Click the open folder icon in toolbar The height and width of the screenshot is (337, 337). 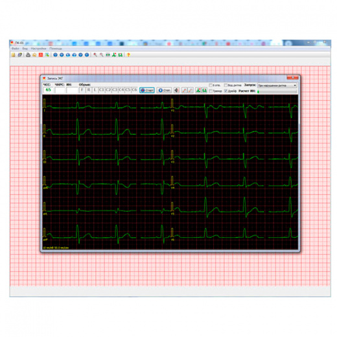click(x=14, y=55)
